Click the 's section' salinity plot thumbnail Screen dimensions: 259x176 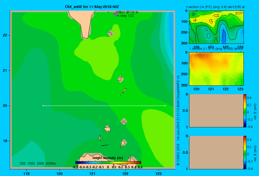coord(216,69)
